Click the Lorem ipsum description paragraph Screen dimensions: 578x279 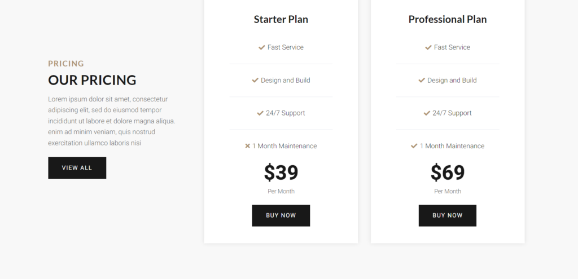pos(112,121)
